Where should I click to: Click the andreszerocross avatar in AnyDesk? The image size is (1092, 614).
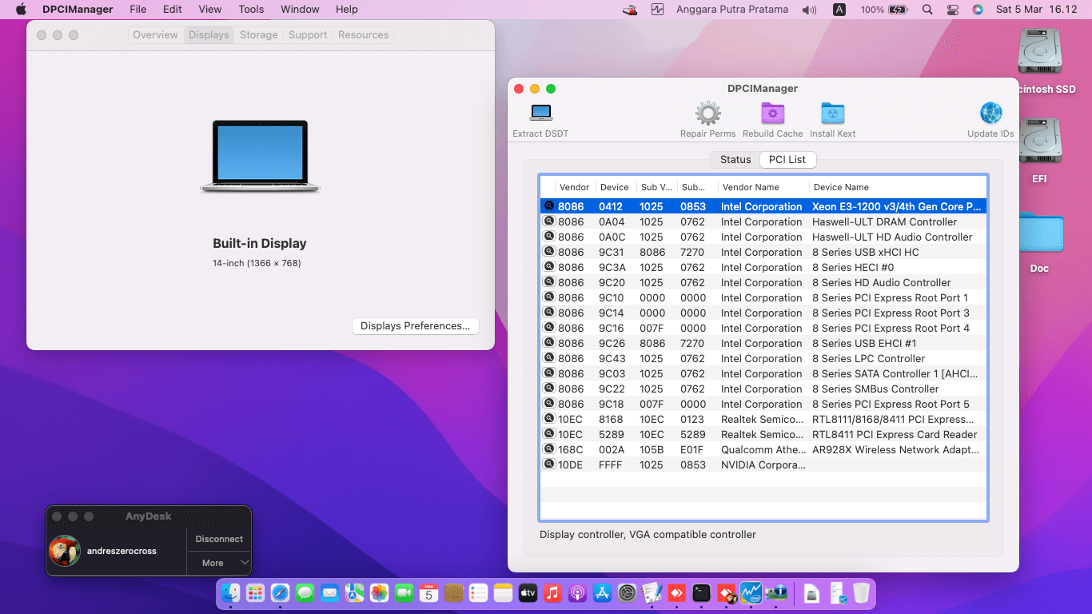65,551
